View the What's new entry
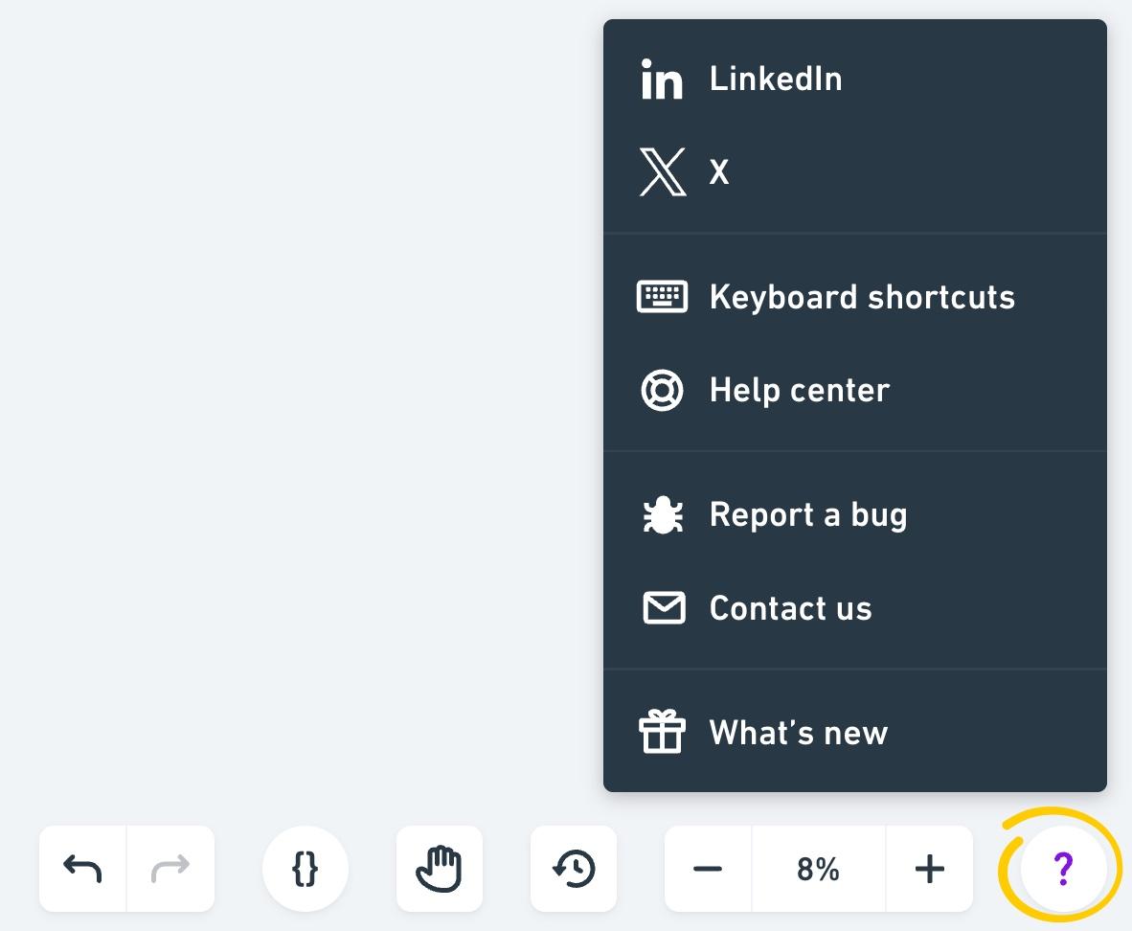This screenshot has height=931, width=1132. (798, 733)
